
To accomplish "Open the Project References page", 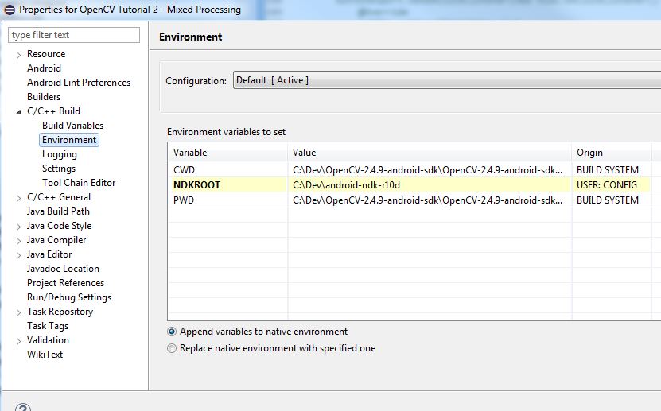I will click(65, 283).
